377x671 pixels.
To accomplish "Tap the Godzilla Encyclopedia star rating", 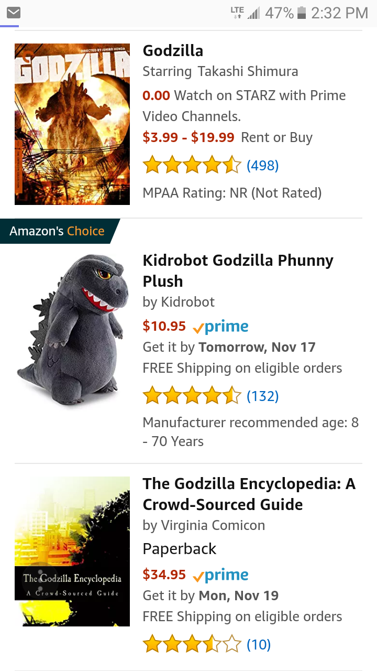I will (192, 644).
